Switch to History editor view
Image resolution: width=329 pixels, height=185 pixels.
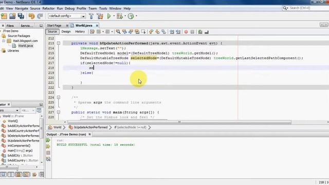80,32
